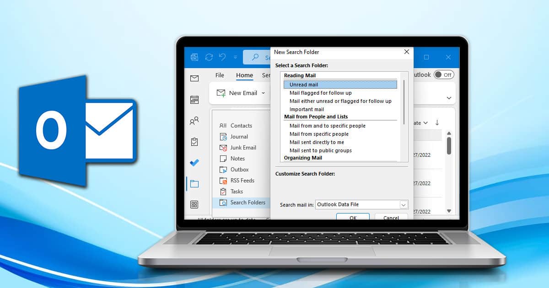Click the Outlook app icon in title bar

tap(194, 57)
